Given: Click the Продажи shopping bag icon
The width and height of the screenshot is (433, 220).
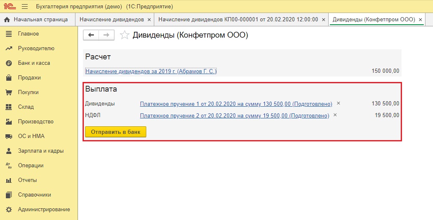Looking at the screenshot, I should tap(9, 78).
